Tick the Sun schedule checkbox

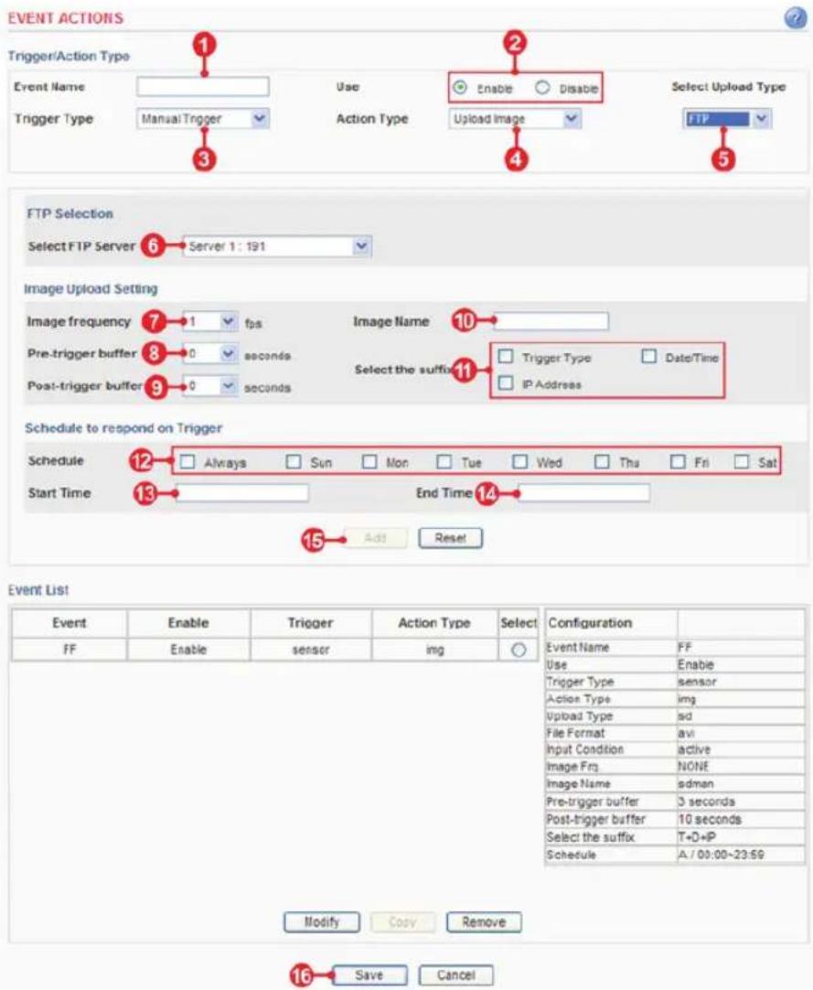coord(294,461)
